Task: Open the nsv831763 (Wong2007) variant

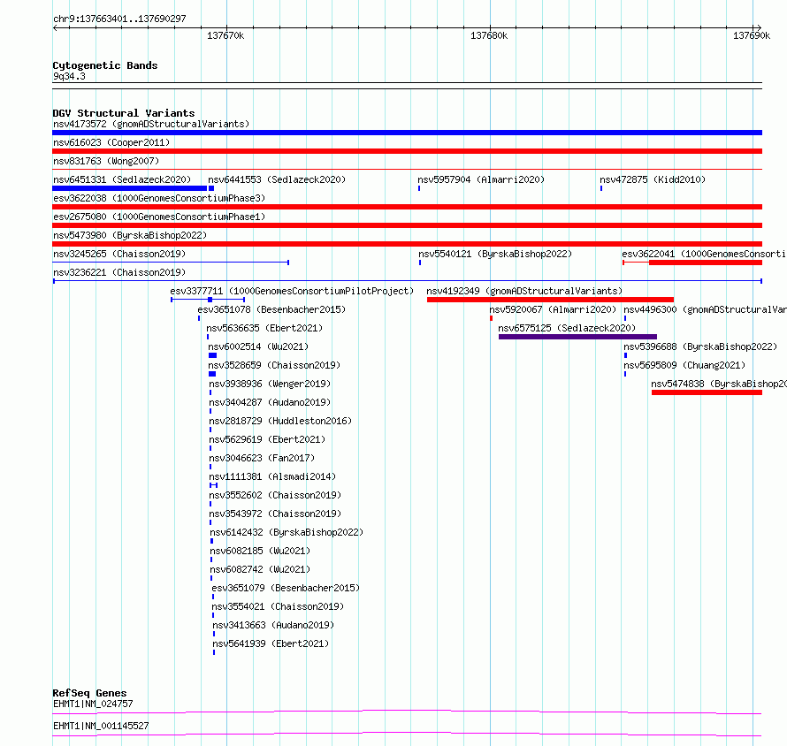Action: pyautogui.click(x=106, y=161)
